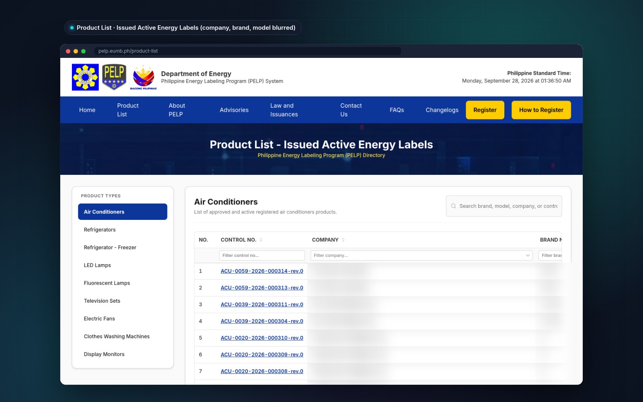Viewport: 643px width, 402px height.
Task: Click the PELP shield logo
Action: (114, 77)
